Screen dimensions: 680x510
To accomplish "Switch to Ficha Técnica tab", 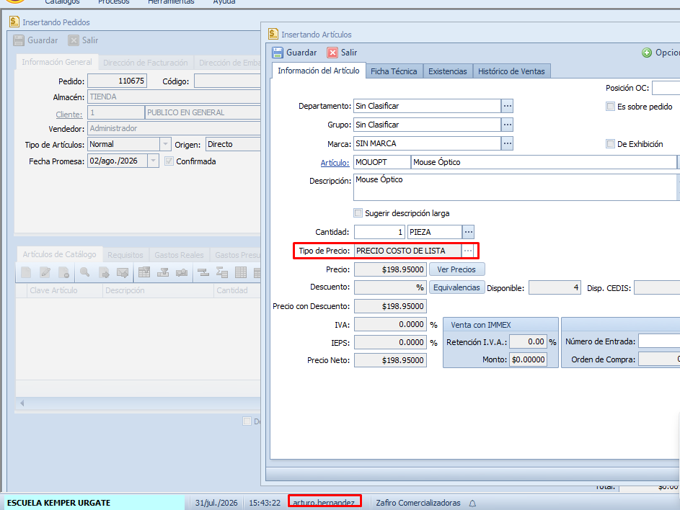I will 394,71.
